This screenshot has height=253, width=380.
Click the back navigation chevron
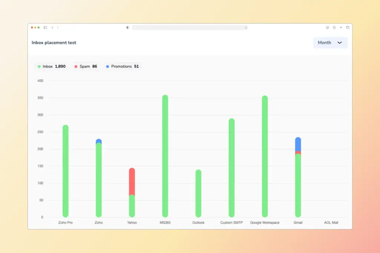(x=52, y=27)
